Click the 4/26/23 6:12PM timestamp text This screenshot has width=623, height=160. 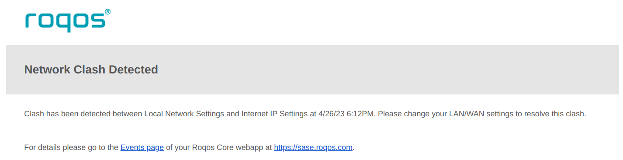coord(346,114)
